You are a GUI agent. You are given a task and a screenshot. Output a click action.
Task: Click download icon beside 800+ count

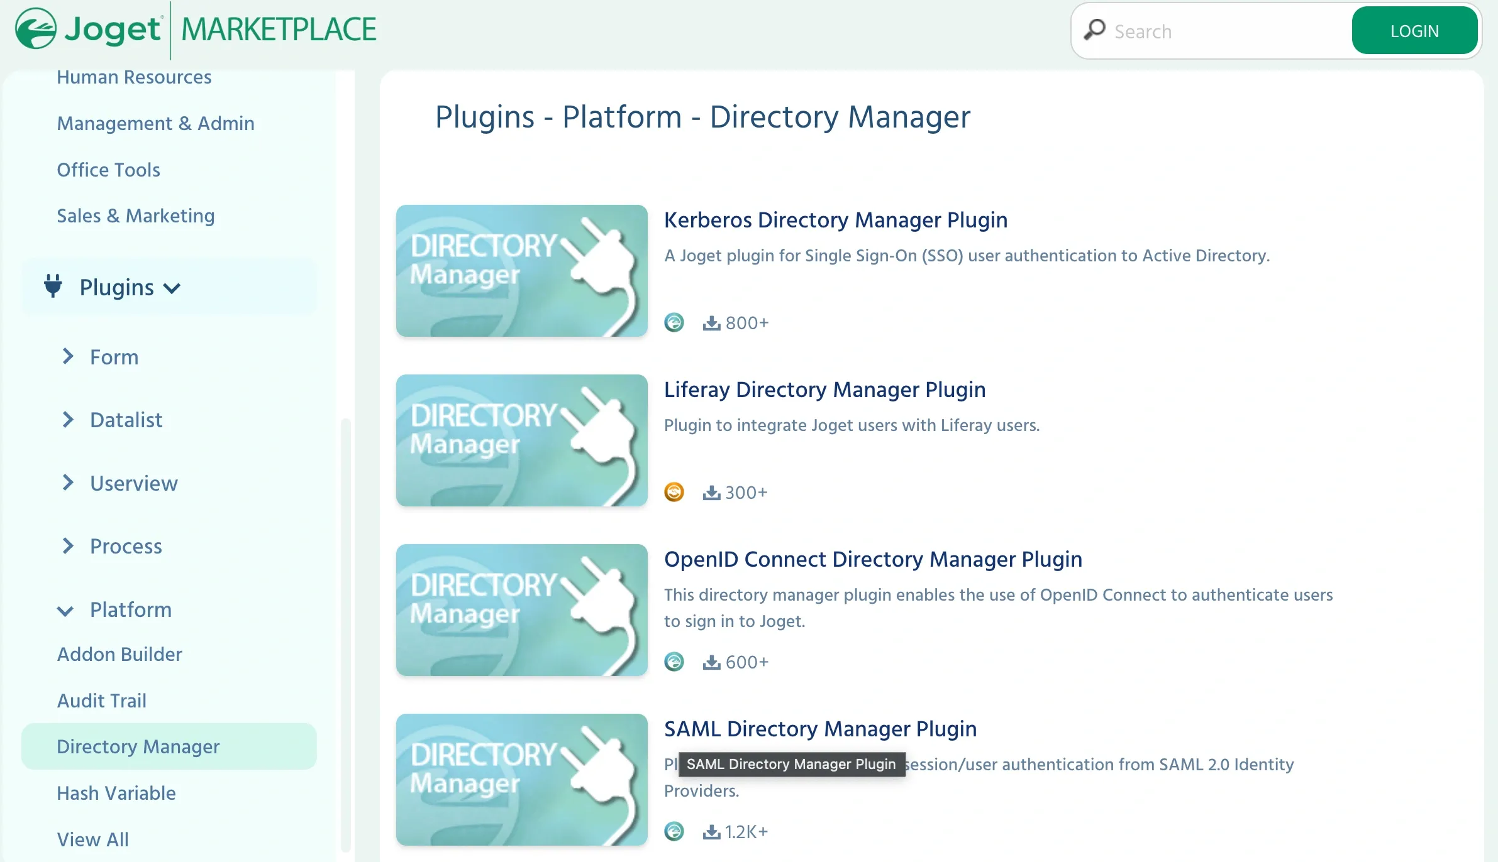point(711,323)
